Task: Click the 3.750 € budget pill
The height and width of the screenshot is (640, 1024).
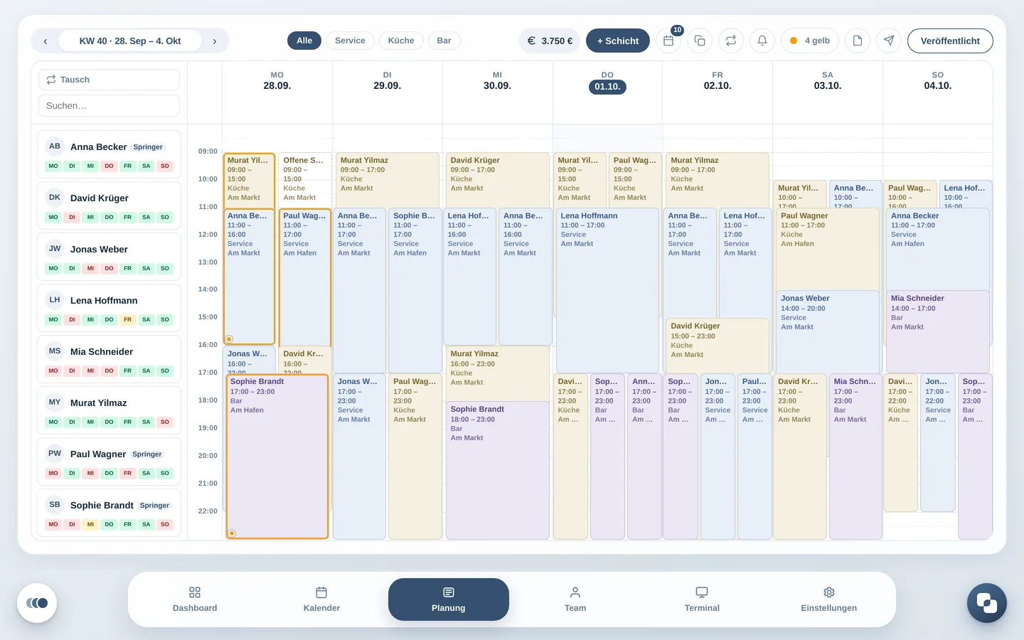Action: point(550,41)
